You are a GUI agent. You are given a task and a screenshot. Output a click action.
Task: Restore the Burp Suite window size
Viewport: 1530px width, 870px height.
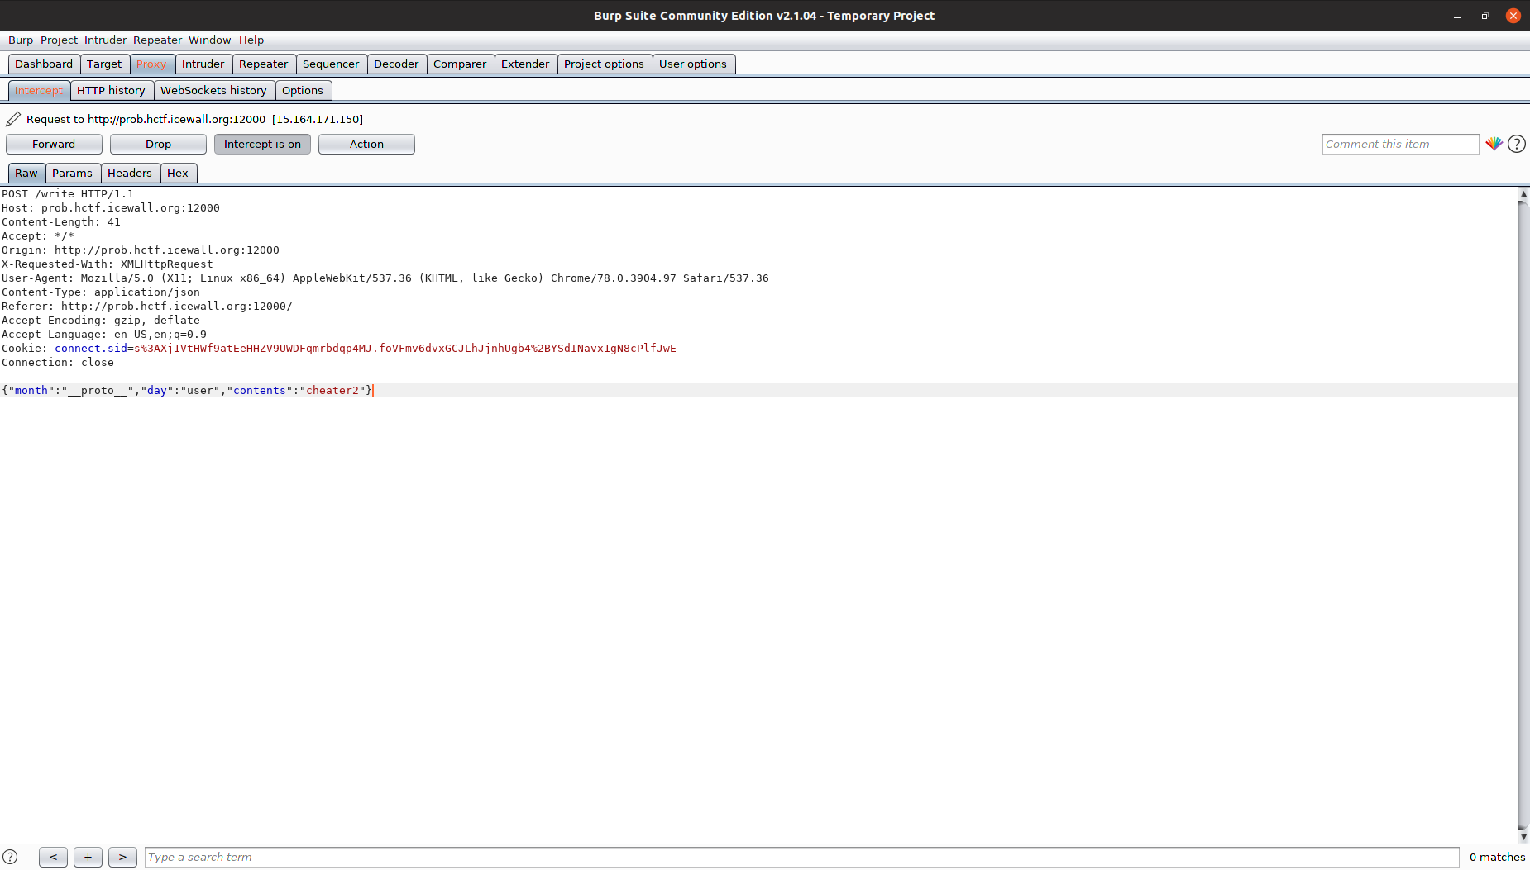click(1485, 16)
